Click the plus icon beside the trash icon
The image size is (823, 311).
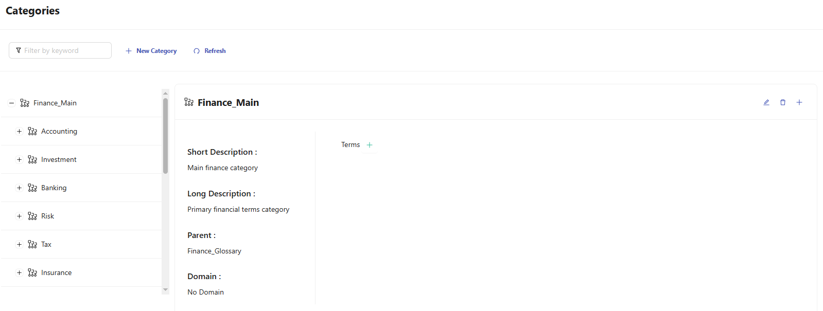[x=799, y=102]
